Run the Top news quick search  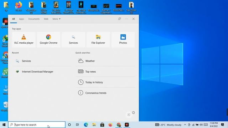pos(105,71)
